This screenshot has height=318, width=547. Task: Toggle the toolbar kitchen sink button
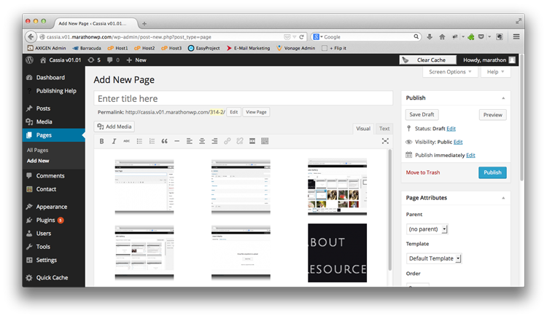265,141
